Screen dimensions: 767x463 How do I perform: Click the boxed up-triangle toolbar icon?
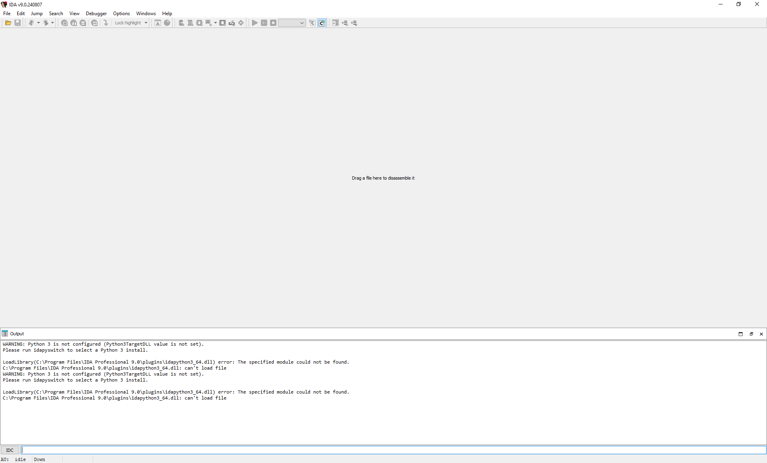click(x=158, y=23)
